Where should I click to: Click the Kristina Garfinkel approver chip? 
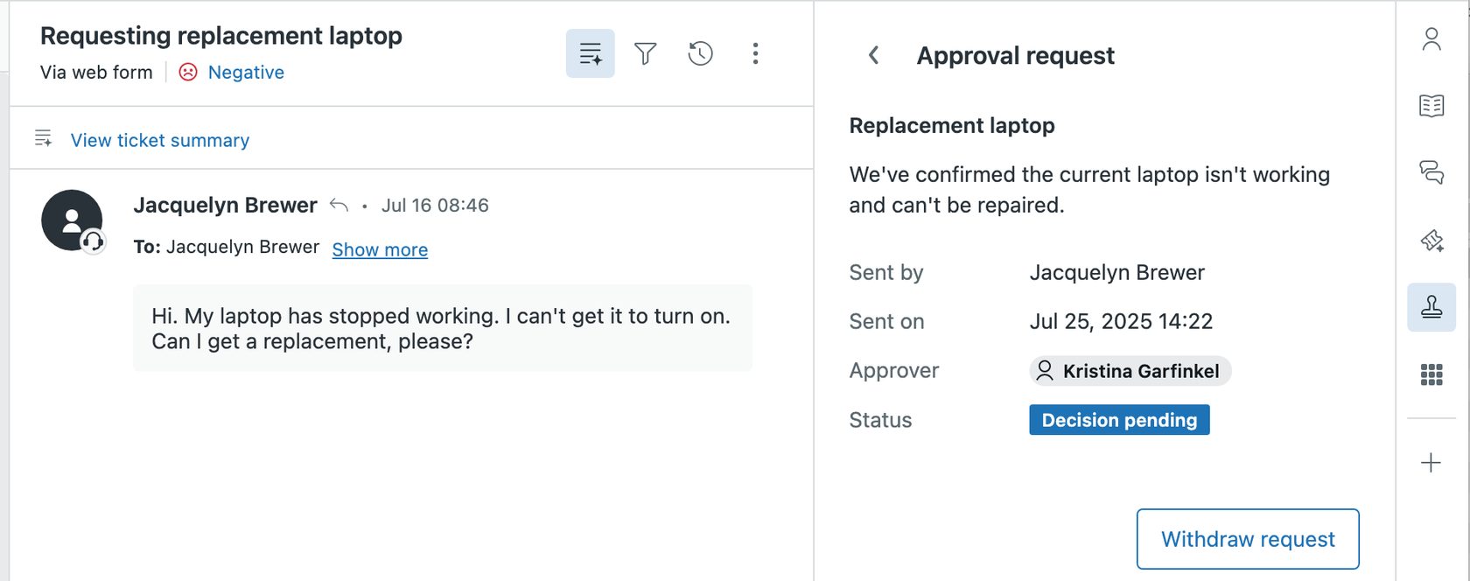(1130, 371)
